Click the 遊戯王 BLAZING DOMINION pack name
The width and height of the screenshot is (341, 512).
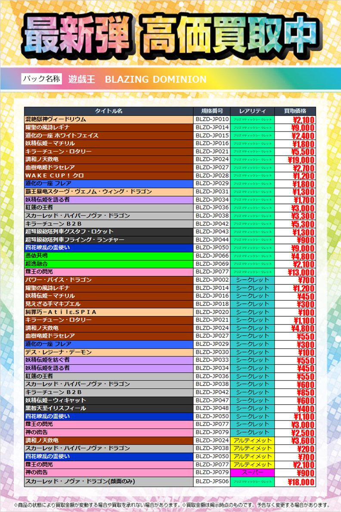[x=137, y=79]
